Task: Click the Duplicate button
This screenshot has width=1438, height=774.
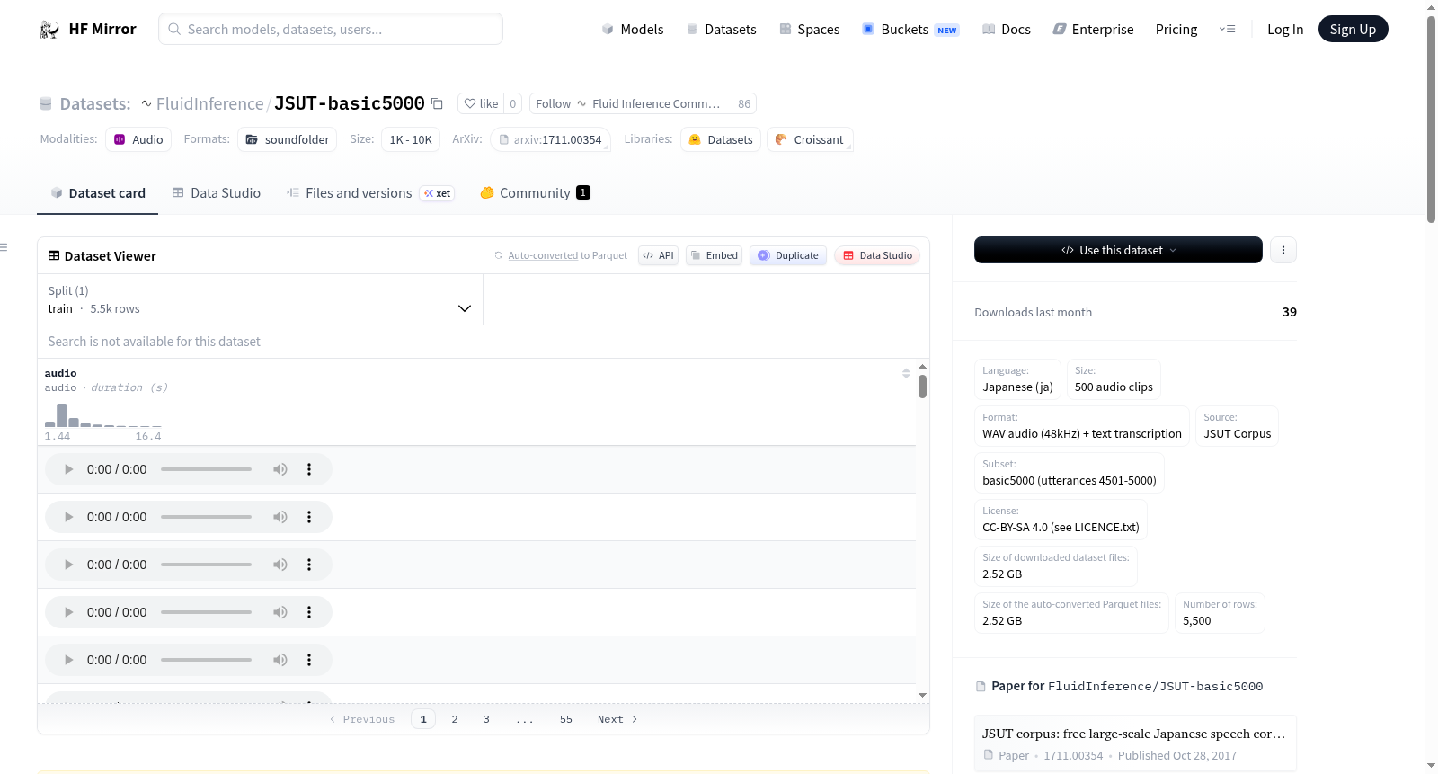Action: pos(788,255)
